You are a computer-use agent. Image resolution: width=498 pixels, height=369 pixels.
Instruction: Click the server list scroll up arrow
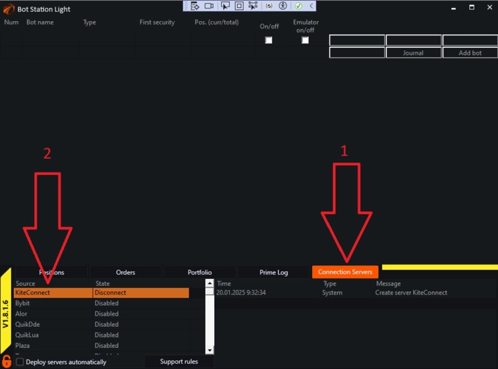click(210, 283)
